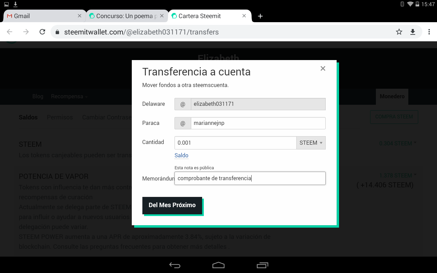437x273 pixels.
Task: Tap the image notification icon in status bar
Action: (6, 4)
